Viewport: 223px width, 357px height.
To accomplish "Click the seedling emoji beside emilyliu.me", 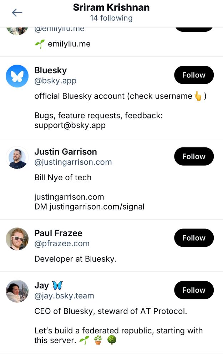I will 40,44.
